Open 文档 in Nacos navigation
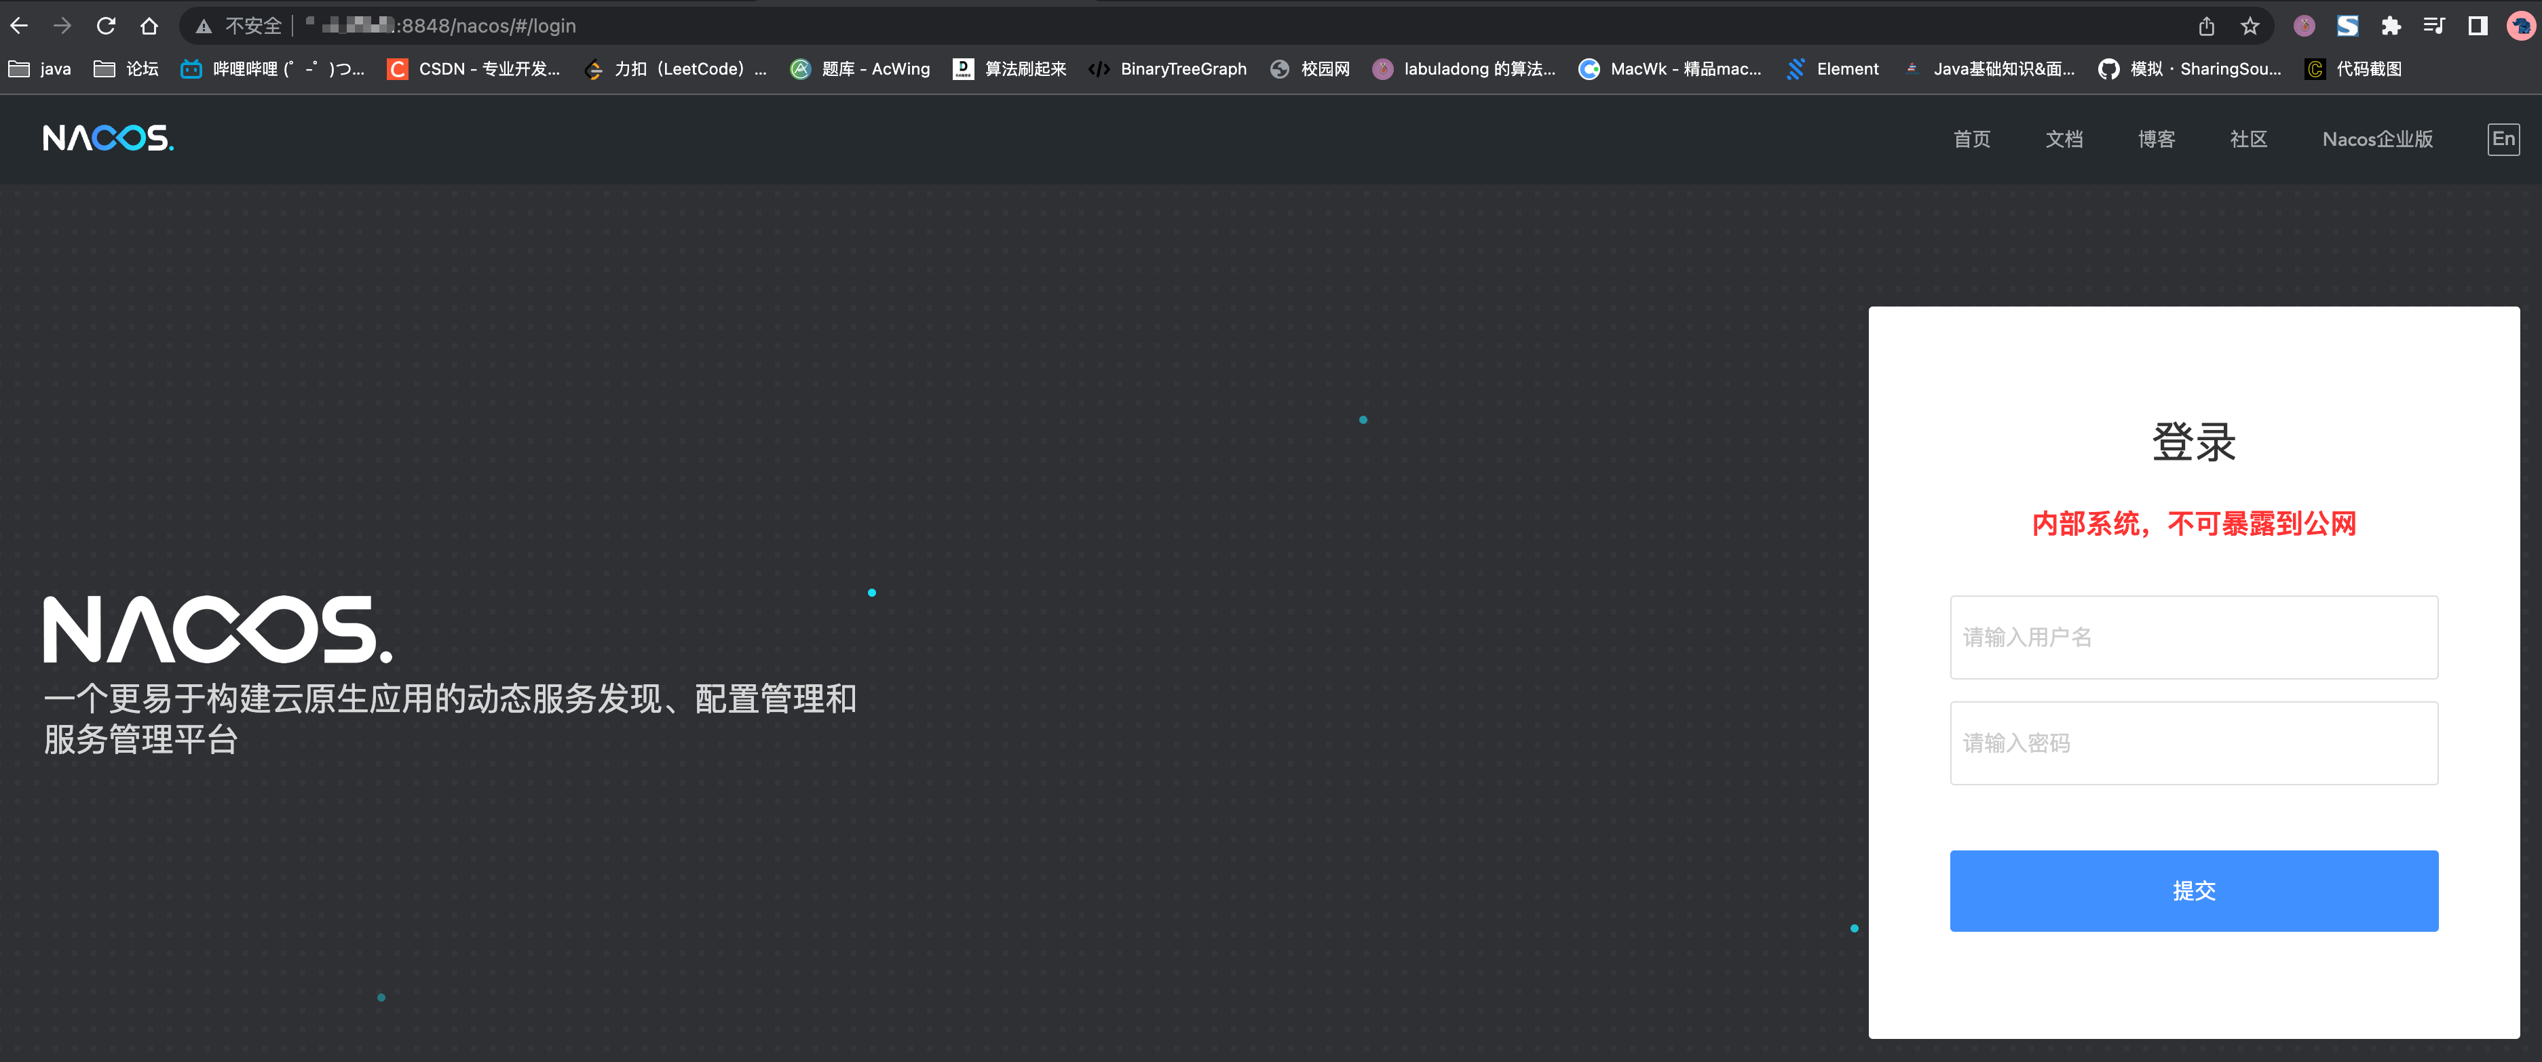 (2064, 139)
